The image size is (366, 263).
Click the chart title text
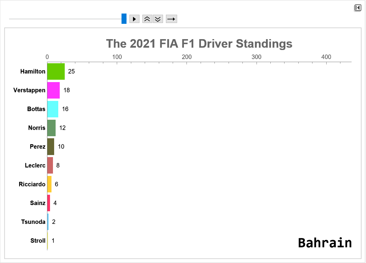(x=199, y=44)
